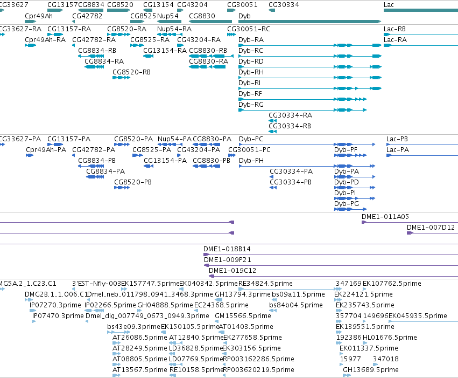This screenshot has height=378, width=458.
Task: Click transcript Nup54-RA label
Action: tap(174, 29)
